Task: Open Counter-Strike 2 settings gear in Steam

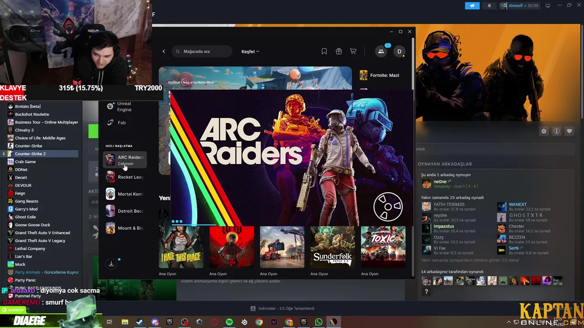Action: (x=544, y=131)
